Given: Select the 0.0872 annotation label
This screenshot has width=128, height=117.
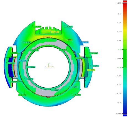Looking at the screenshot, I should coord(91,70).
